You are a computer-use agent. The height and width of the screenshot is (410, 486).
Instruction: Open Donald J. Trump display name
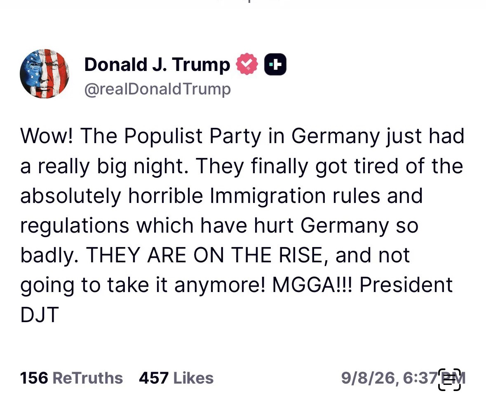[157, 64]
